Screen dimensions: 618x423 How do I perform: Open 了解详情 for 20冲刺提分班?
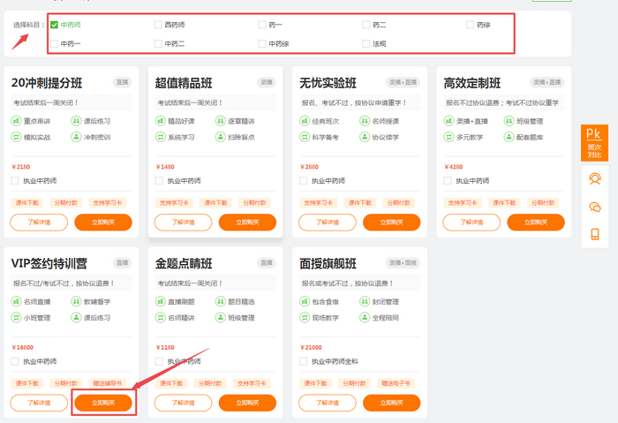(x=39, y=222)
